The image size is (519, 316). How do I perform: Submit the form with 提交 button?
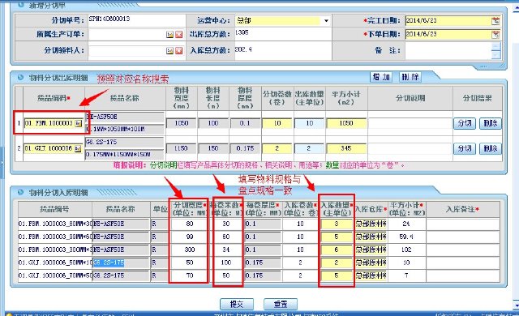(x=237, y=304)
